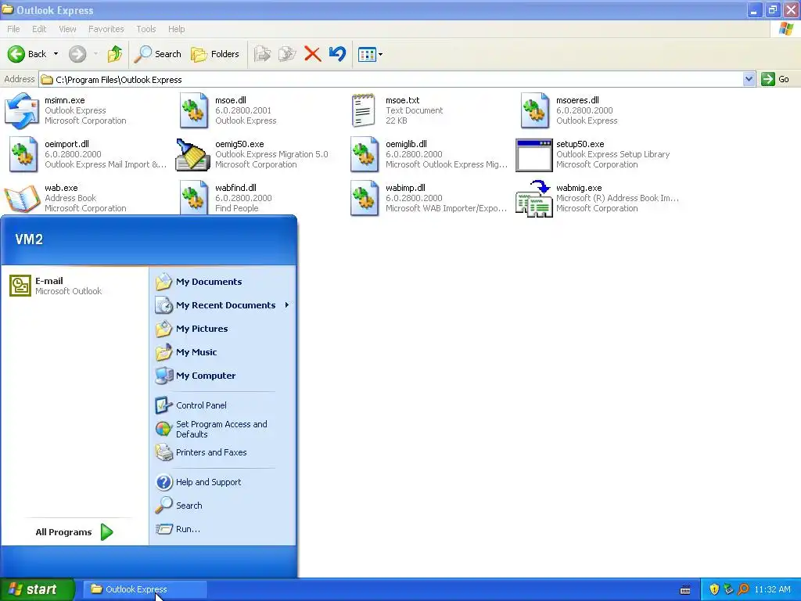This screenshot has width=801, height=601.
Task: Open the Back button history dropdown arrow
Action: [56, 54]
